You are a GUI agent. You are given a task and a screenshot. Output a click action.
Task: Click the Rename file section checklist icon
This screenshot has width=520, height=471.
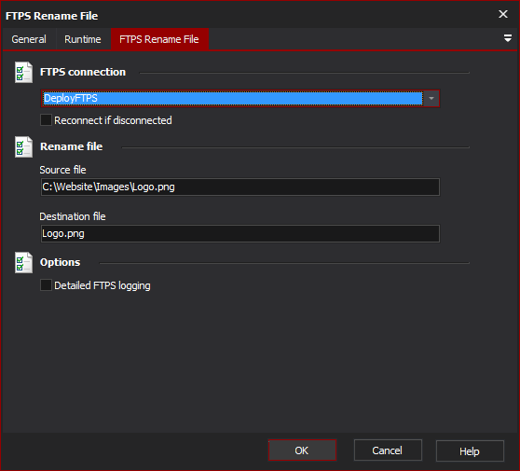(x=23, y=146)
